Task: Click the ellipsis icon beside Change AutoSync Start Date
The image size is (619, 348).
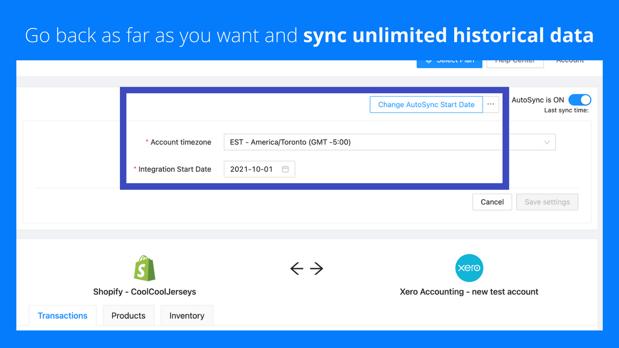Action: [491, 104]
